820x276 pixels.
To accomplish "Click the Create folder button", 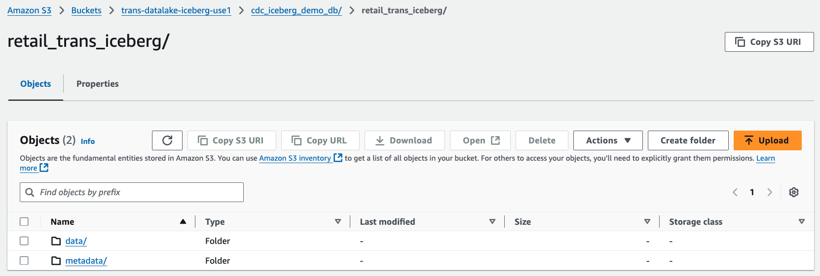I will 688,140.
